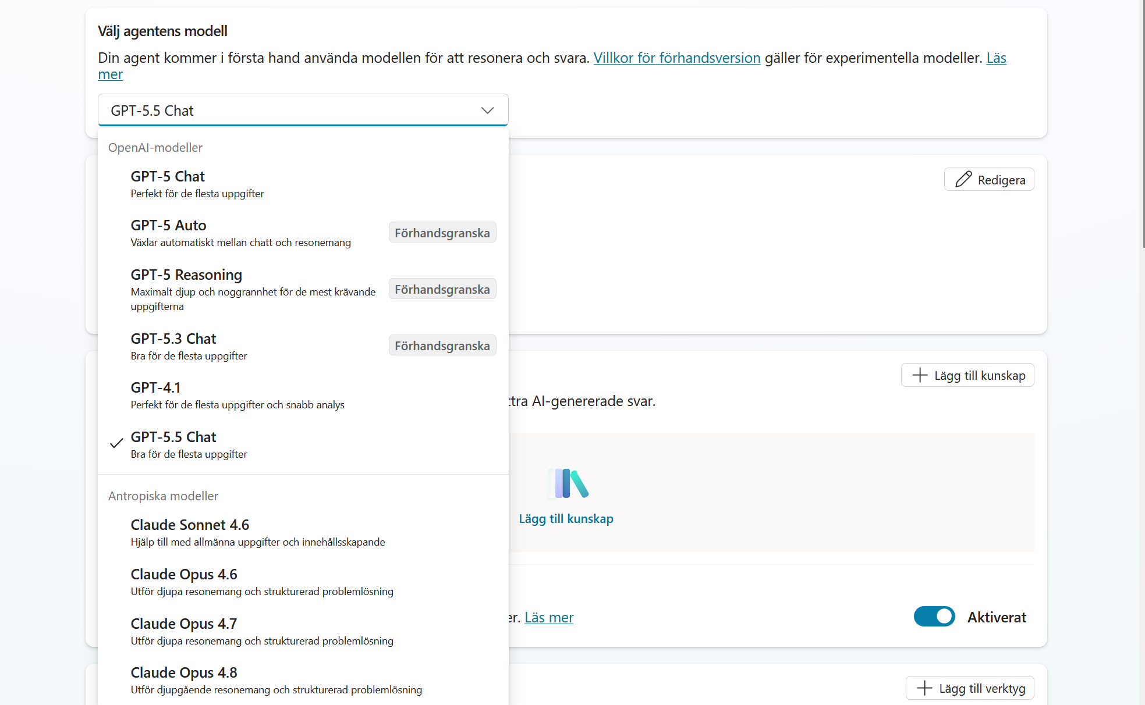Open Läs mer link beside Aktiverat toggle

(549, 617)
